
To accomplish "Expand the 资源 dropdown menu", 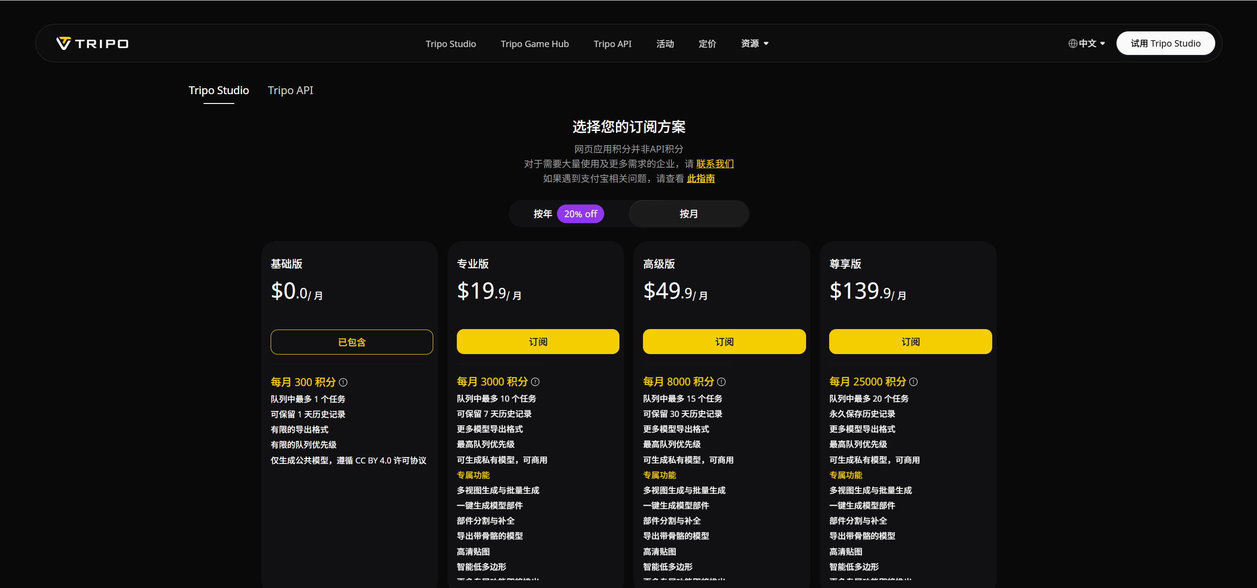I will pos(754,44).
